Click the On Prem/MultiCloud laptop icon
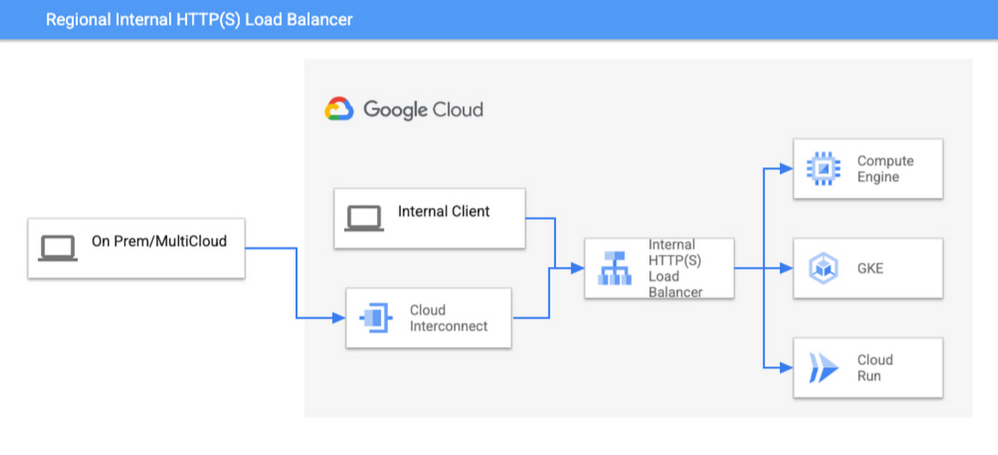 [x=58, y=249]
